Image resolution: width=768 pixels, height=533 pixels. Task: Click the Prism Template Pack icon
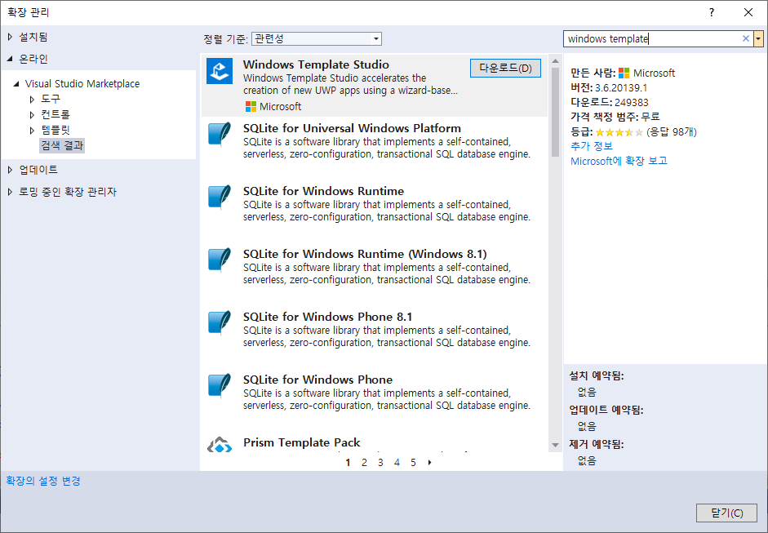click(x=219, y=444)
